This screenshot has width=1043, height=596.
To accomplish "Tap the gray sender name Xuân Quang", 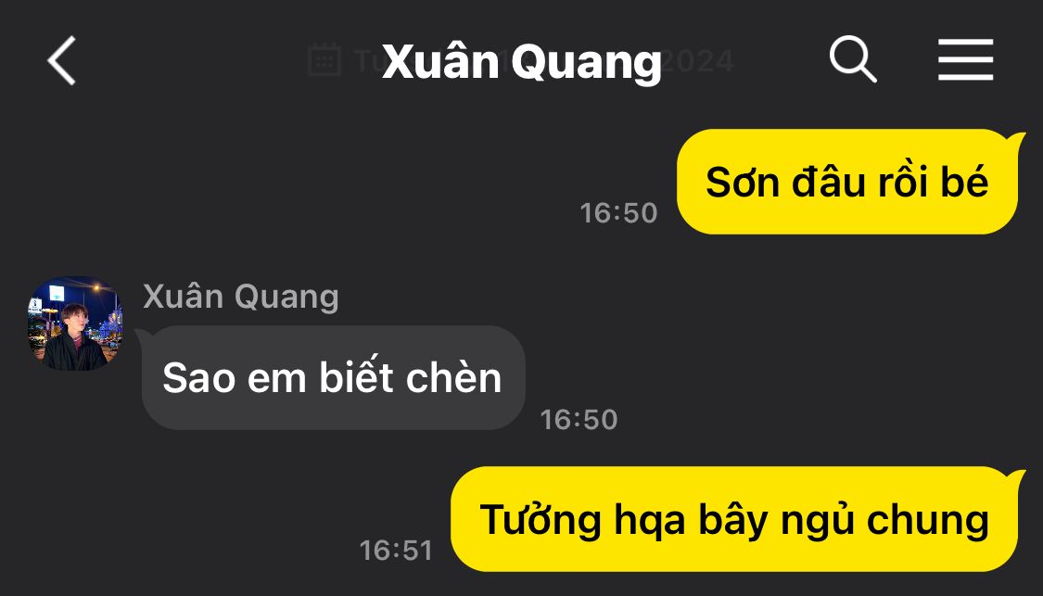I will point(241,297).
